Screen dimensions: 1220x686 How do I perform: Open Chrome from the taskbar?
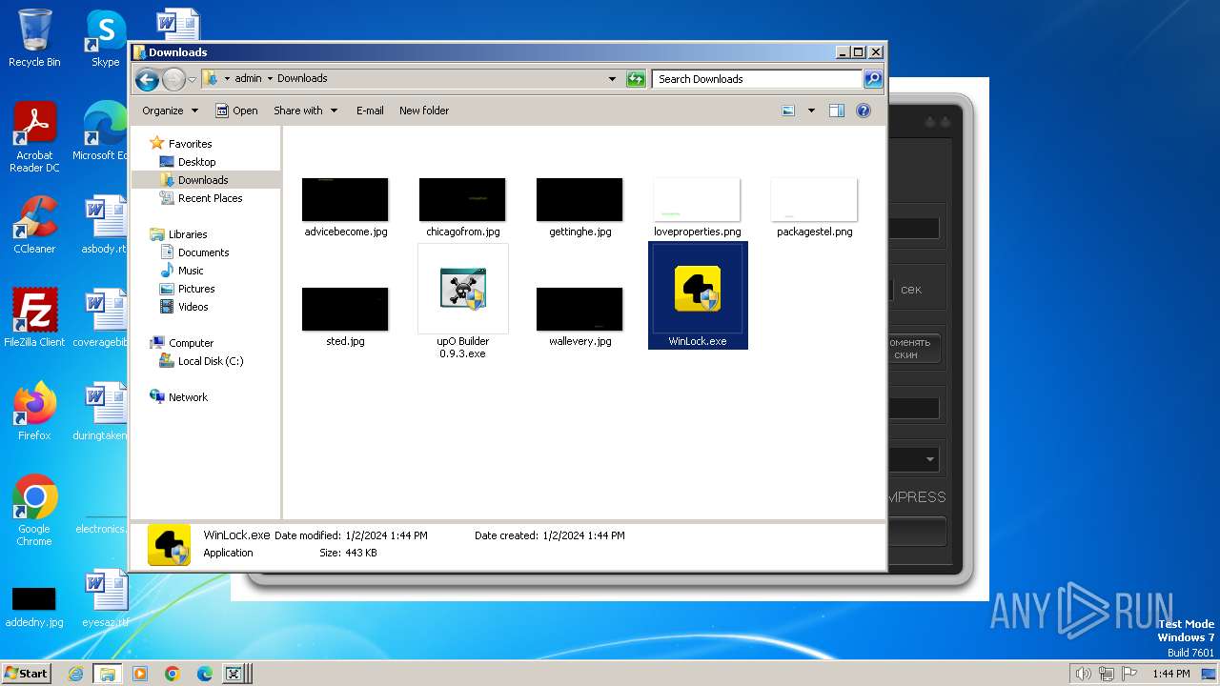pos(173,674)
